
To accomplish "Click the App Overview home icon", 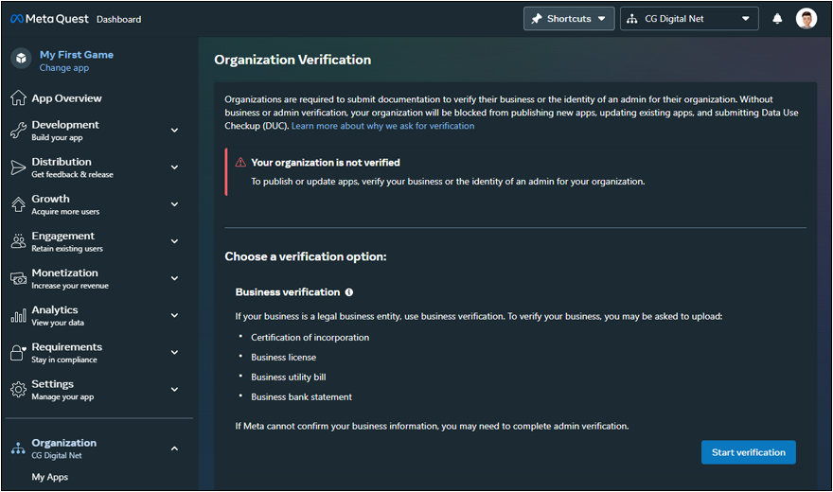I will 18,97.
